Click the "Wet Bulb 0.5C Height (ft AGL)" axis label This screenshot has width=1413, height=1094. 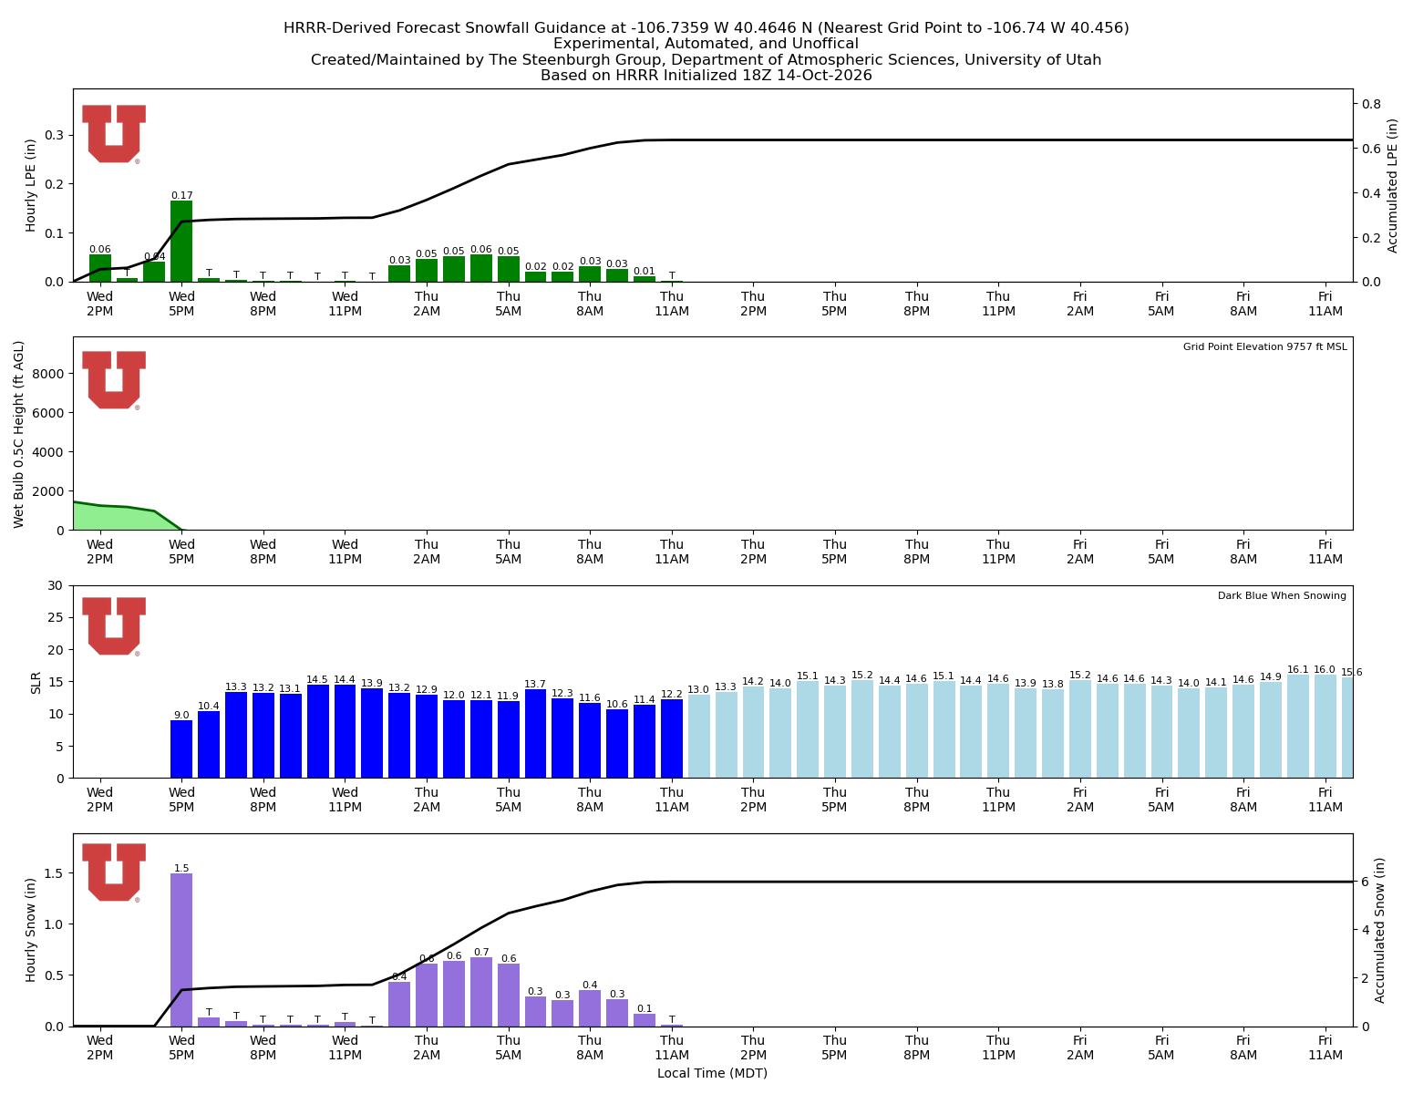coord(19,434)
